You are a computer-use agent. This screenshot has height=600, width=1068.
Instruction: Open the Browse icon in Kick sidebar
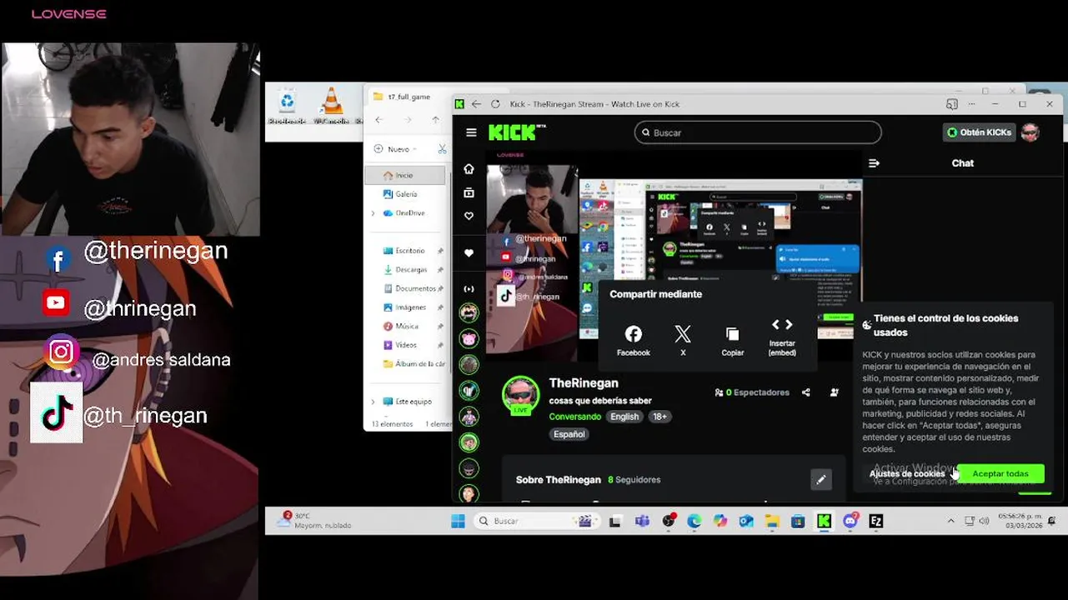469,192
